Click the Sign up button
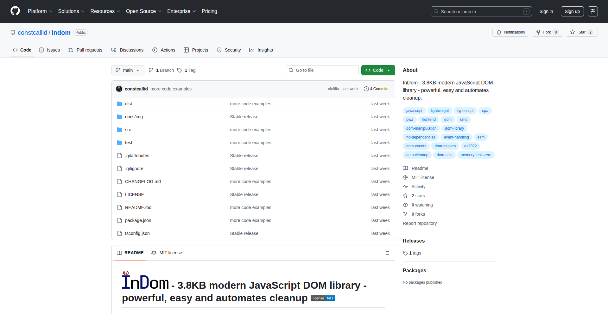The width and height of the screenshot is (608, 314). tap(572, 11)
